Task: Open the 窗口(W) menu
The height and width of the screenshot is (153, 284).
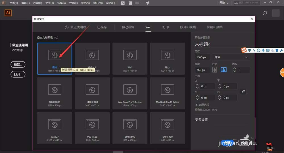Action: point(98,3)
